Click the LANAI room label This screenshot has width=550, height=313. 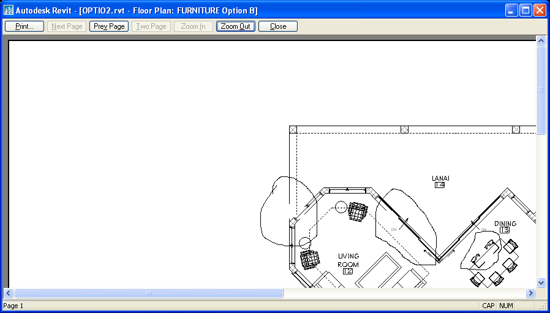[x=440, y=178]
